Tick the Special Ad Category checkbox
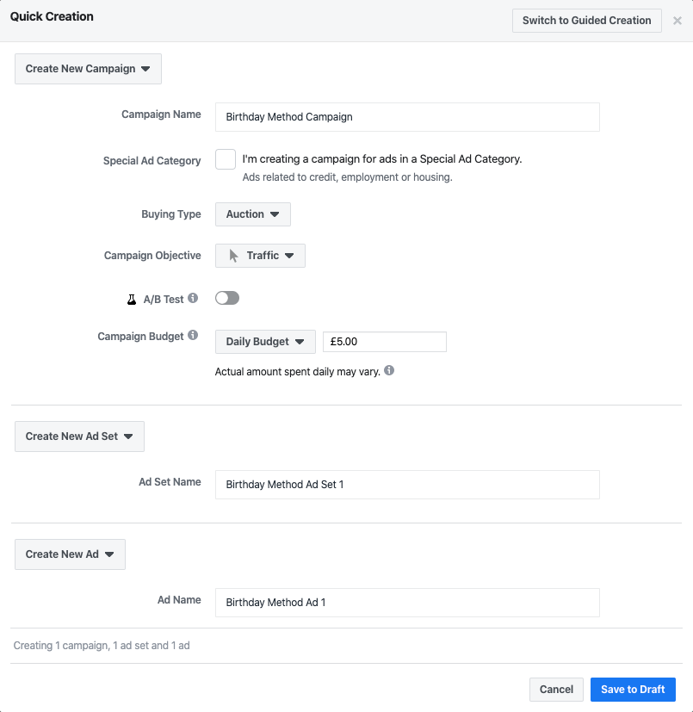Image resolution: width=693 pixels, height=712 pixels. [226, 159]
